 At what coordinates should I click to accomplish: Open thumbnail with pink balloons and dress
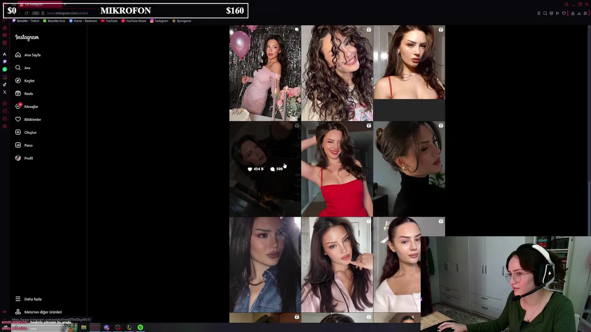click(x=265, y=73)
